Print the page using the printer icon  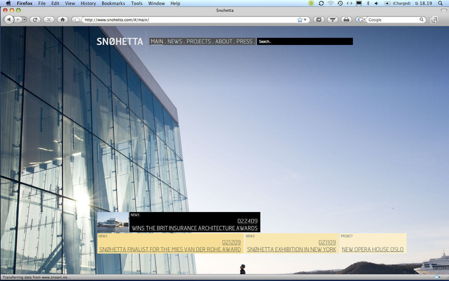(x=346, y=19)
